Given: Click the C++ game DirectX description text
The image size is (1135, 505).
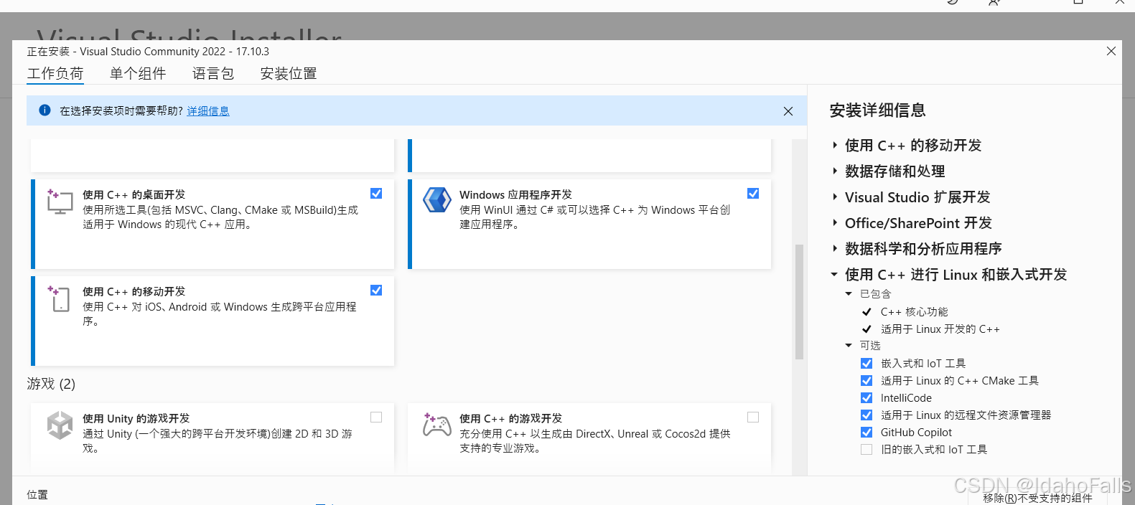Looking at the screenshot, I should click(x=595, y=441).
